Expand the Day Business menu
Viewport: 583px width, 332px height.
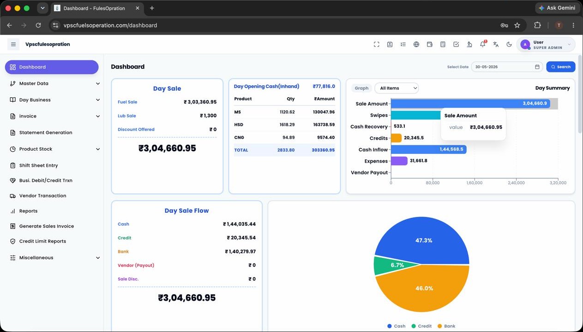tap(54, 100)
